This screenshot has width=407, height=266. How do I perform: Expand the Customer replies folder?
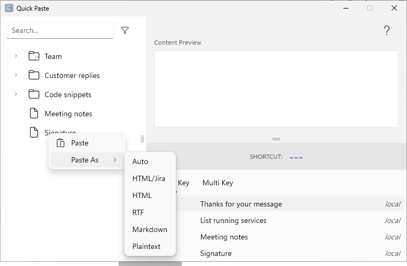pos(16,75)
